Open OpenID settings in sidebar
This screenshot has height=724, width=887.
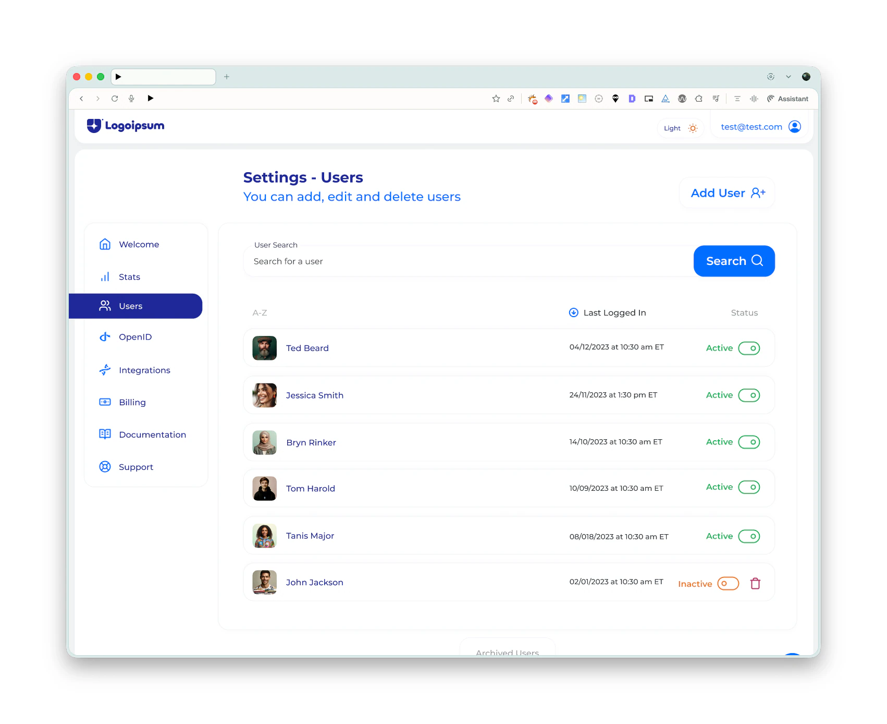tap(126, 337)
